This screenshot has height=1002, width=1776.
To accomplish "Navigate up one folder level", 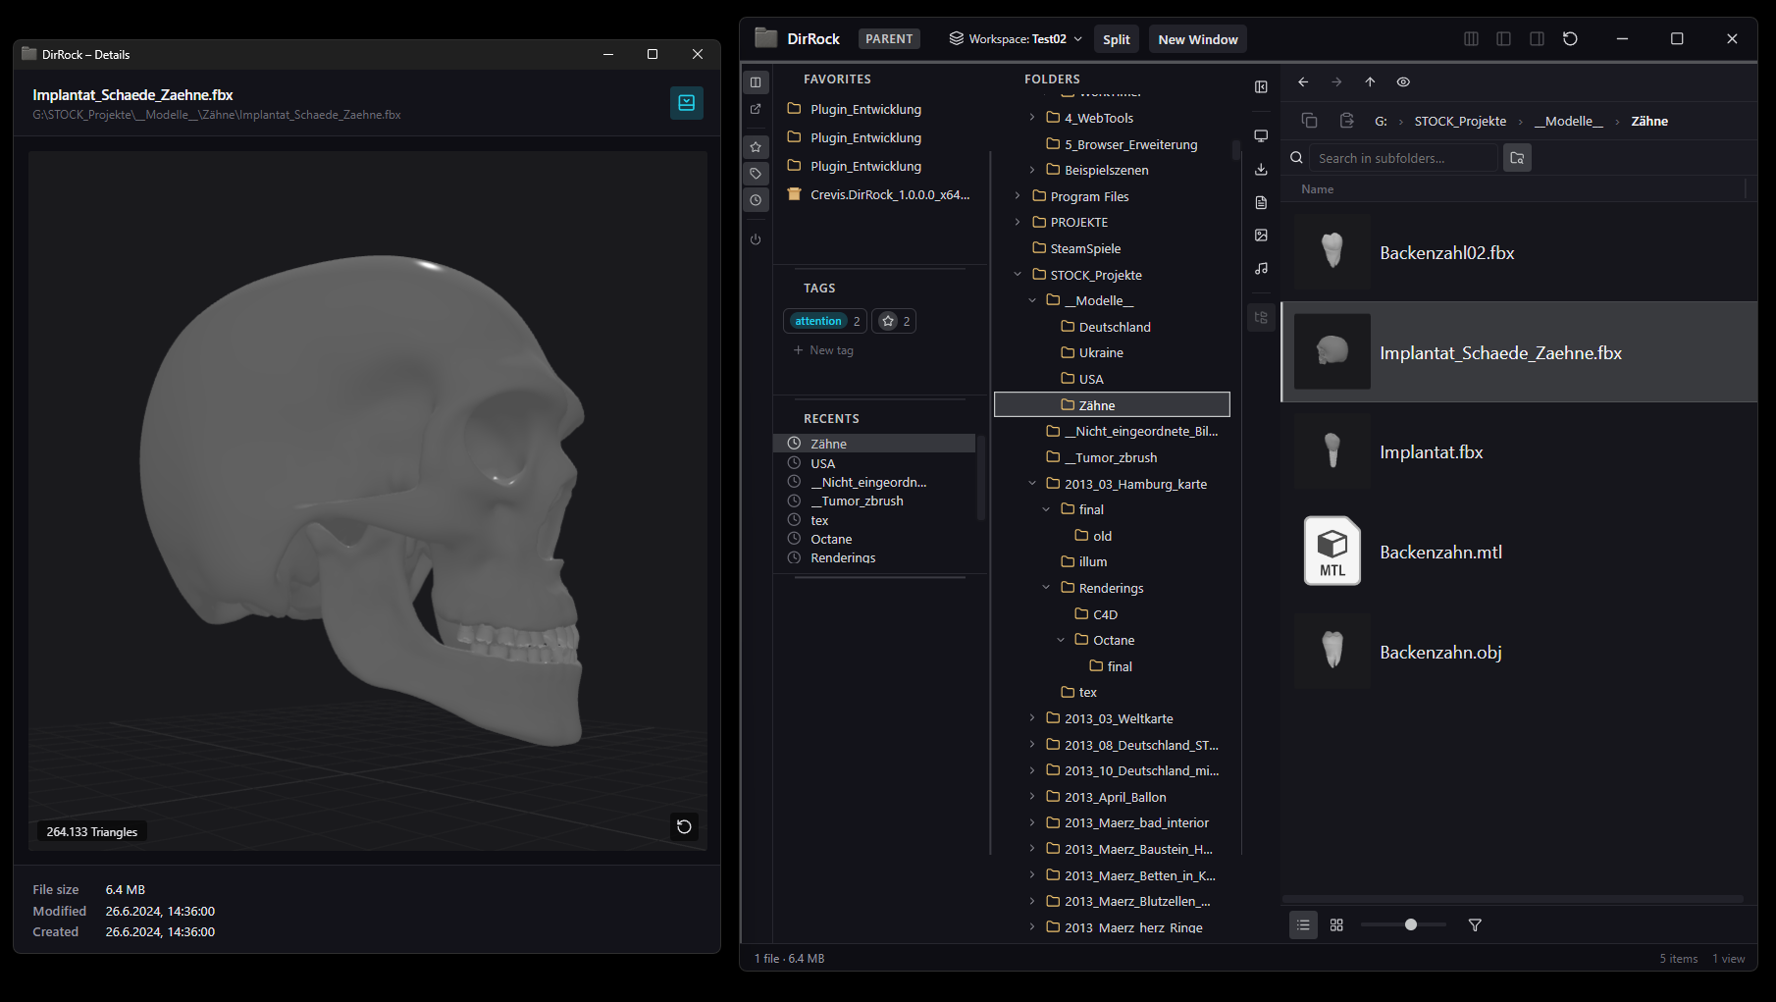I will pos(1370,82).
